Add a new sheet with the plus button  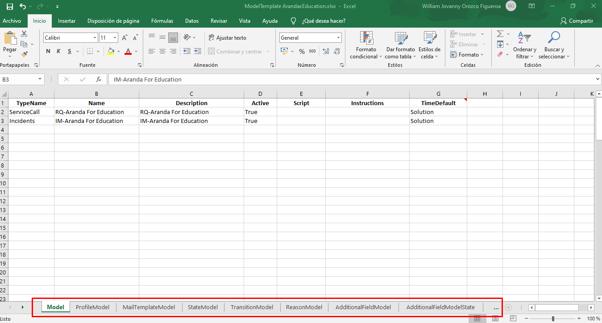tap(508, 307)
